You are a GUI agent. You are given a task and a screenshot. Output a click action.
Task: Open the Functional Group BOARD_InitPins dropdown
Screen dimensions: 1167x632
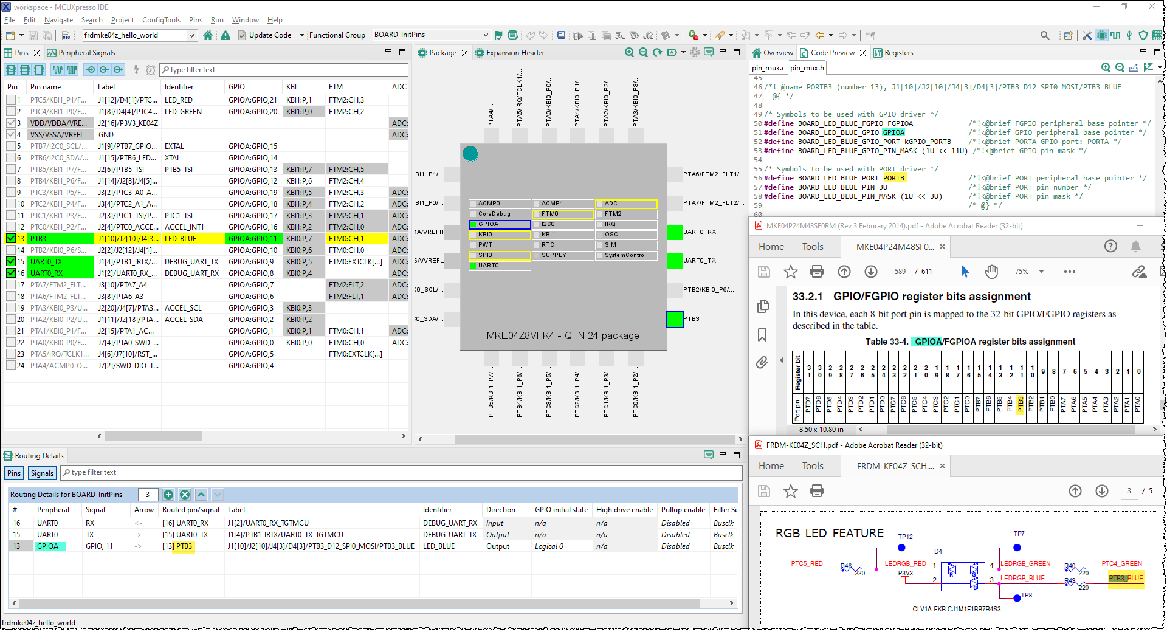tap(484, 35)
